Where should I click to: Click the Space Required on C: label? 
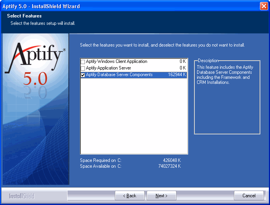tap(100, 160)
